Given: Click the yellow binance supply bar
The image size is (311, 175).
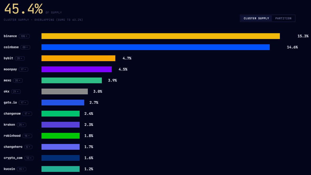Looking at the screenshot, I should coord(161,36).
